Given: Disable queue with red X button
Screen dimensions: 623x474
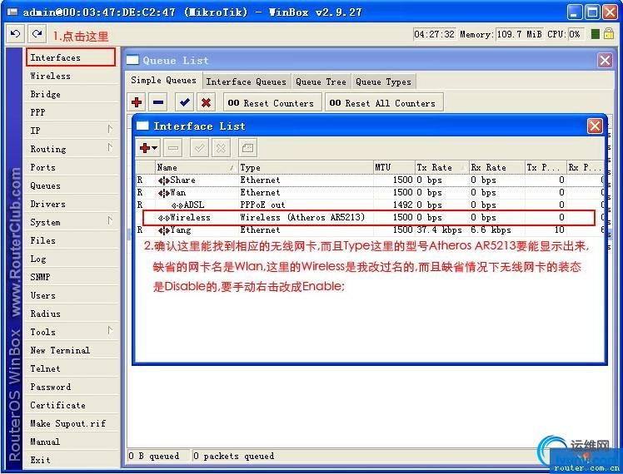Looking at the screenshot, I should click(206, 103).
